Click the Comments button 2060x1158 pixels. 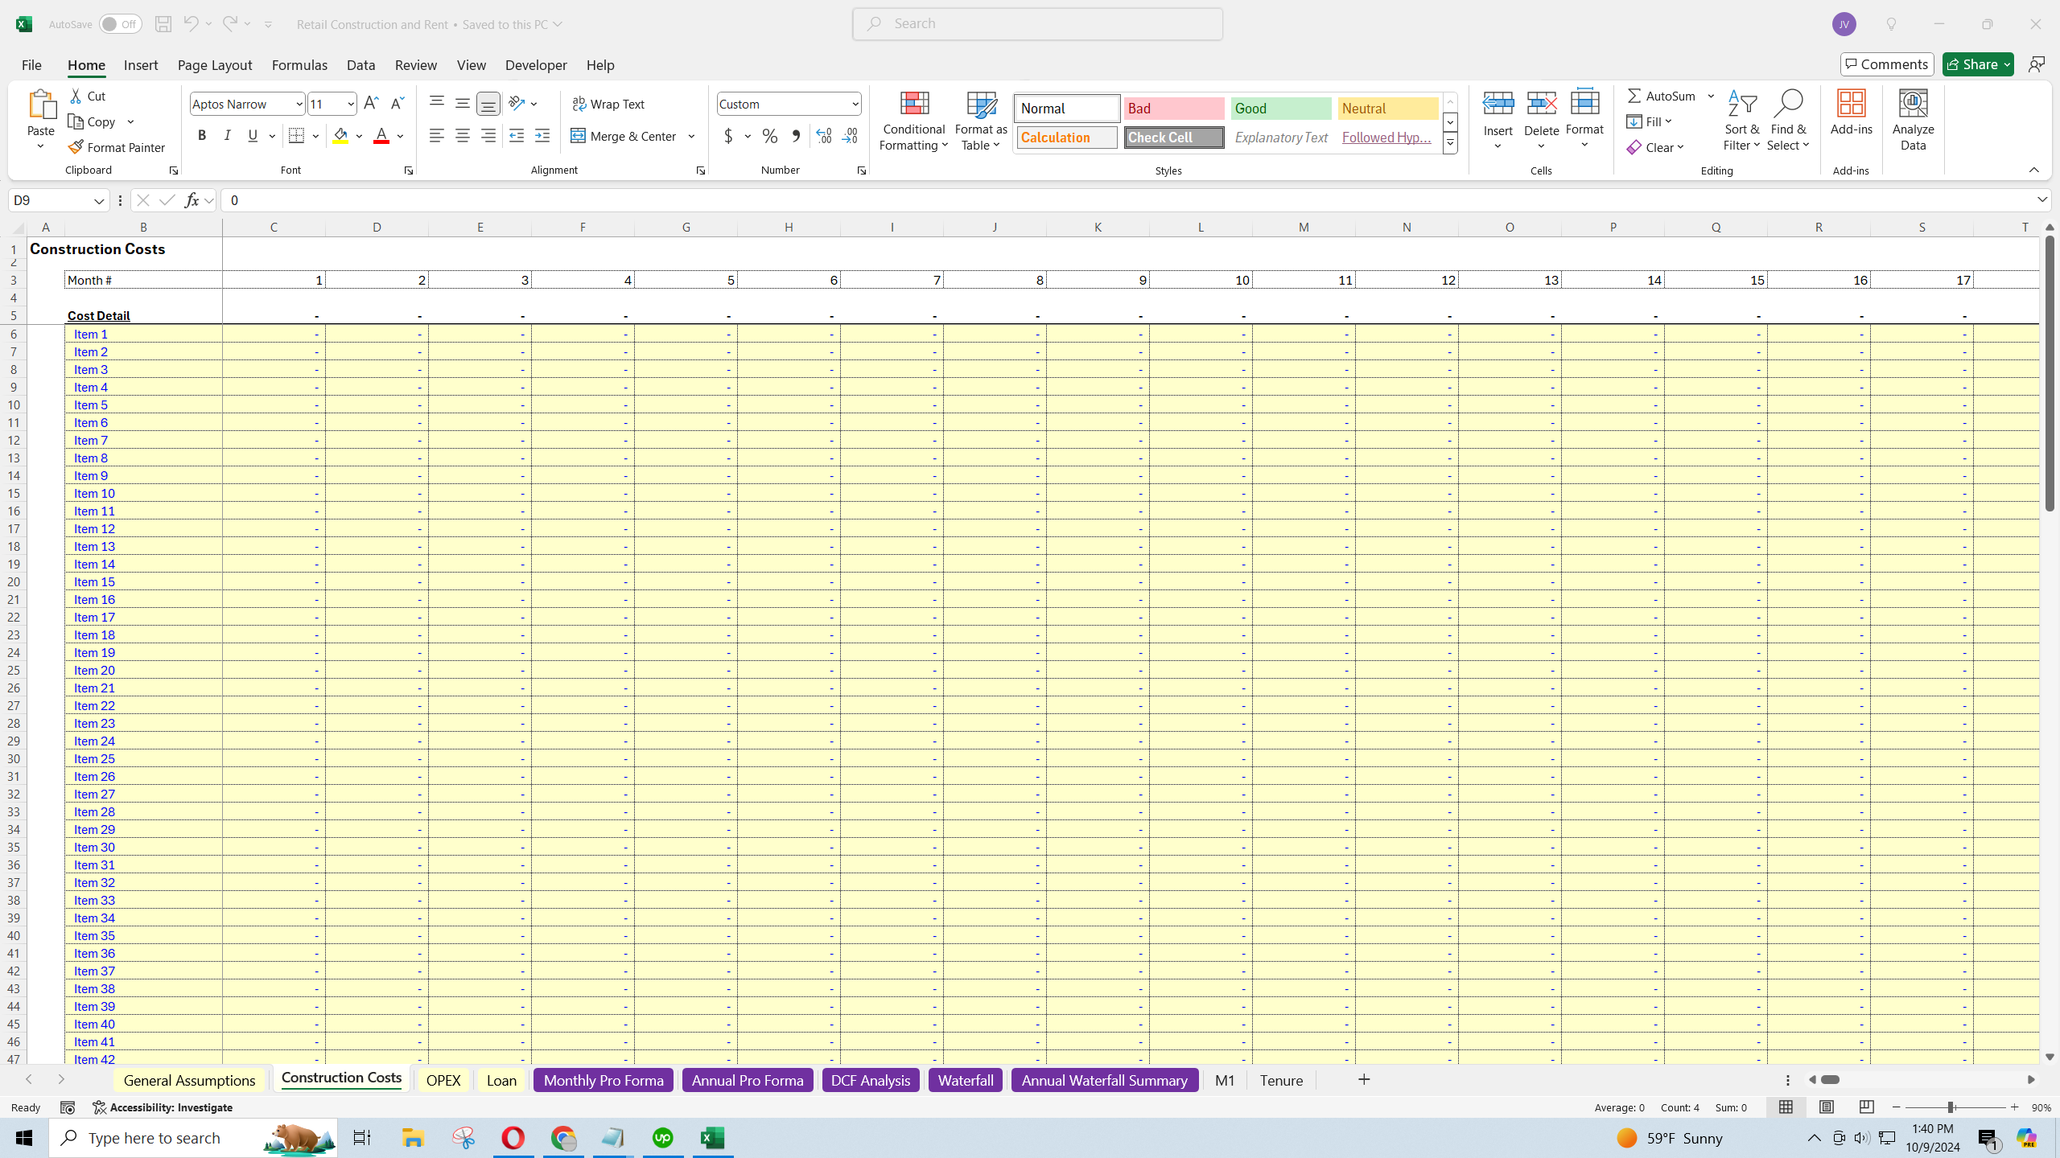coord(1887,64)
